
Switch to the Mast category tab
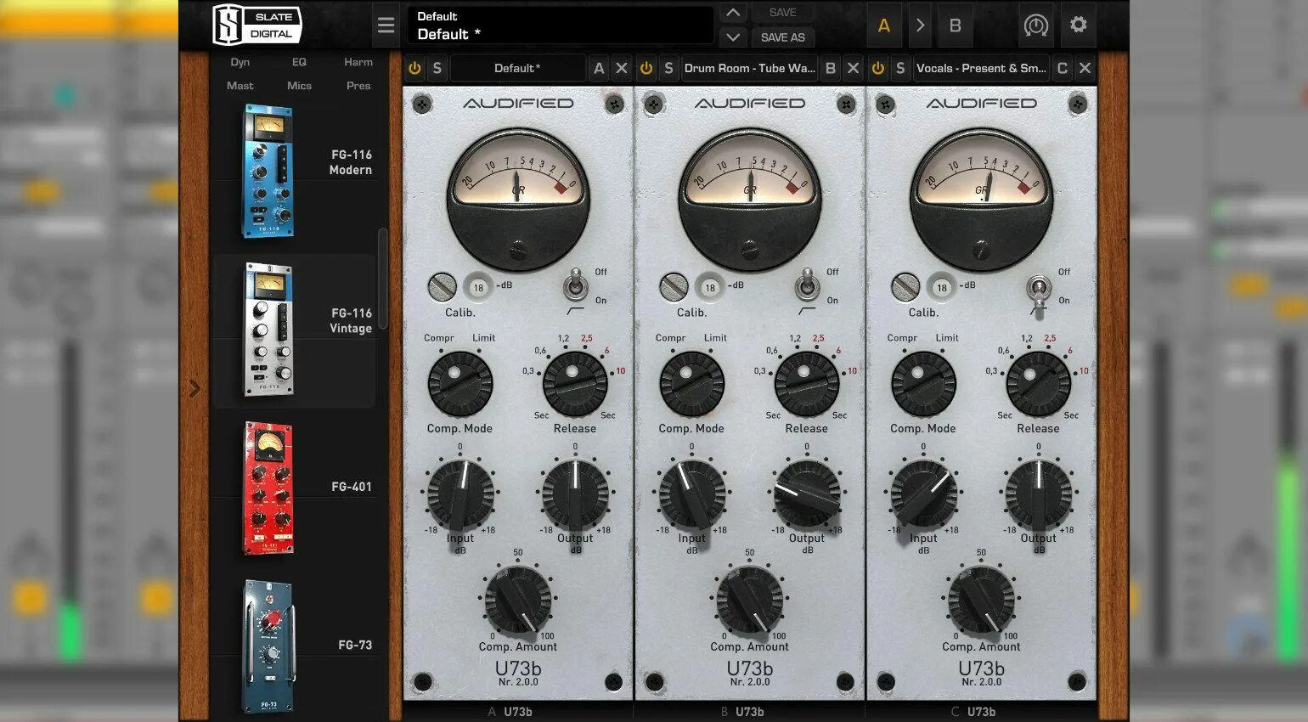coord(240,86)
